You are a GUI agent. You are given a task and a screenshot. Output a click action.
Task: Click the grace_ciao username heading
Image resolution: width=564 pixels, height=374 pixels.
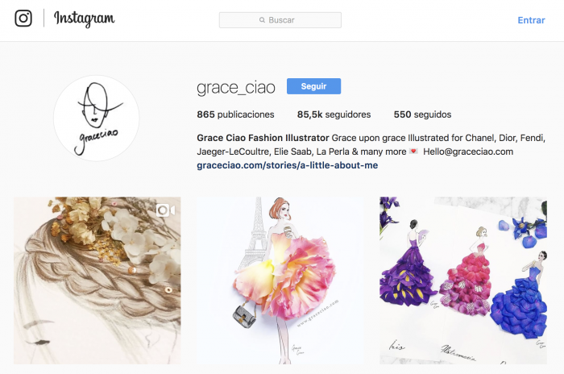(236, 87)
